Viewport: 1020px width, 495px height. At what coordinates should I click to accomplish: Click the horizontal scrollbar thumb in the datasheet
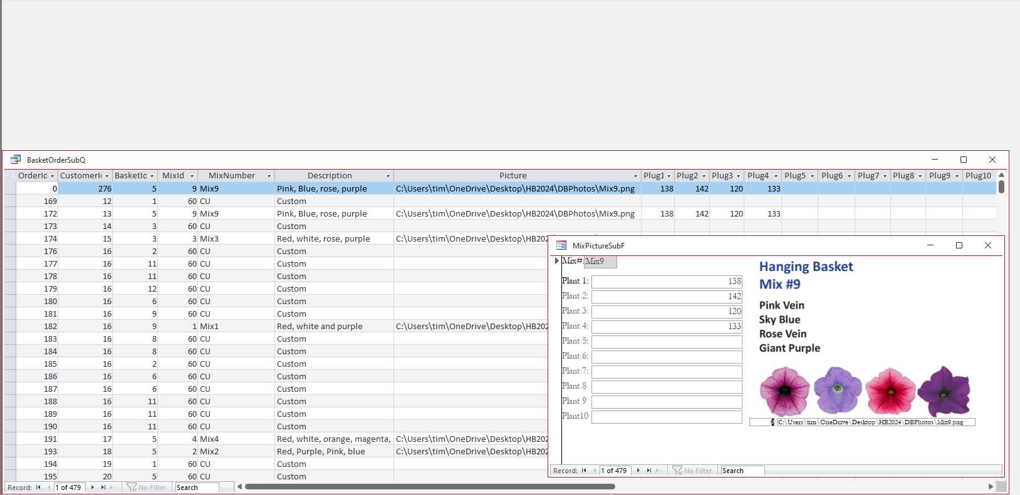pos(430,487)
